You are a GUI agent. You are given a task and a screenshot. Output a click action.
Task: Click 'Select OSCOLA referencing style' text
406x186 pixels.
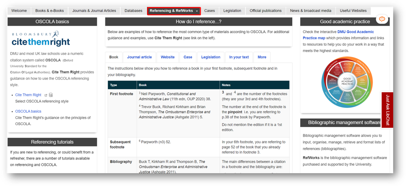point(42,101)
